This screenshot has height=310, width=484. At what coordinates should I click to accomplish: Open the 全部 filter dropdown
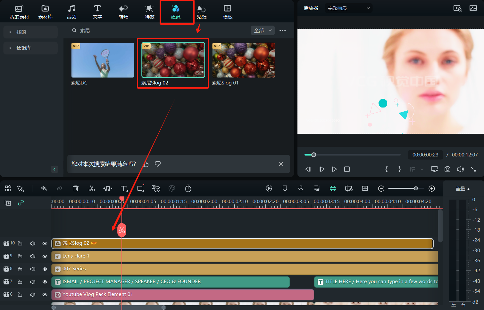click(x=263, y=30)
